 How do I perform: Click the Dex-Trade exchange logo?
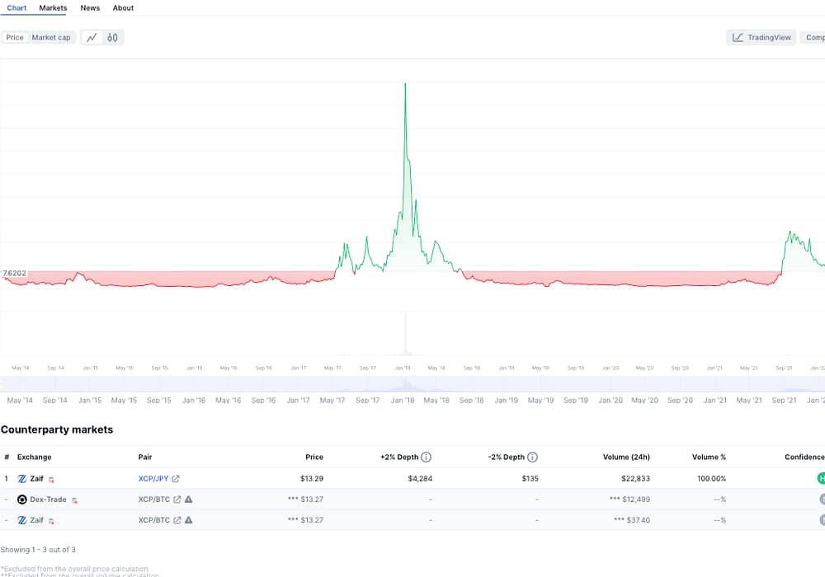pos(22,500)
